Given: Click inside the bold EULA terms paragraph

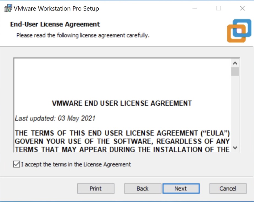Looking at the screenshot, I should pyautogui.click(x=122, y=141).
